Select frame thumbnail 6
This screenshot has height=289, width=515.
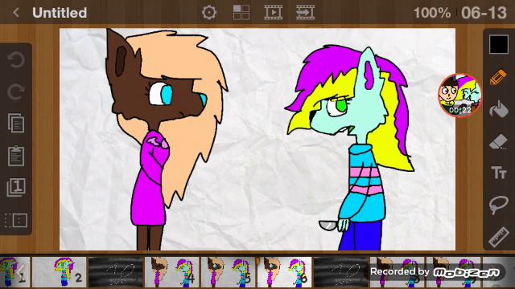(284, 271)
